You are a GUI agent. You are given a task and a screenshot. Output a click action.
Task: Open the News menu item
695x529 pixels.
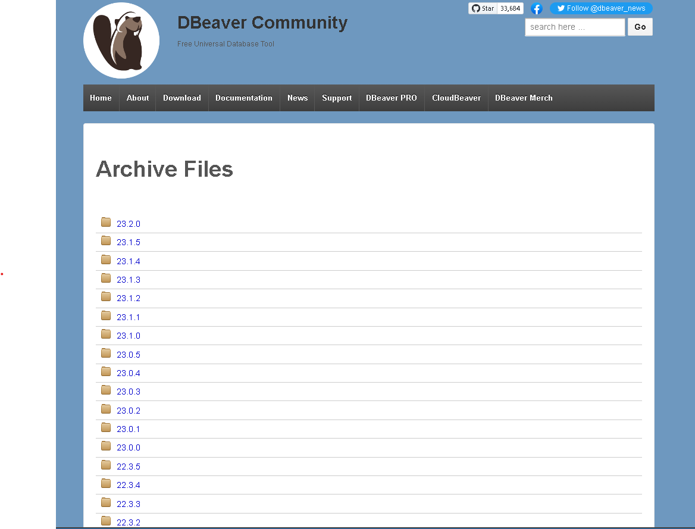(298, 98)
